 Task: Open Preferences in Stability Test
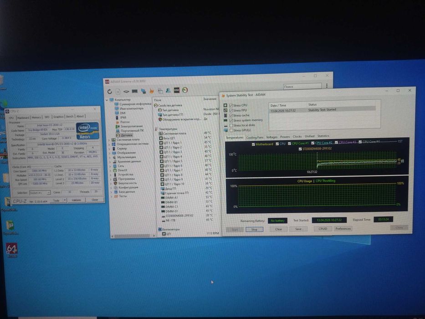343,229
